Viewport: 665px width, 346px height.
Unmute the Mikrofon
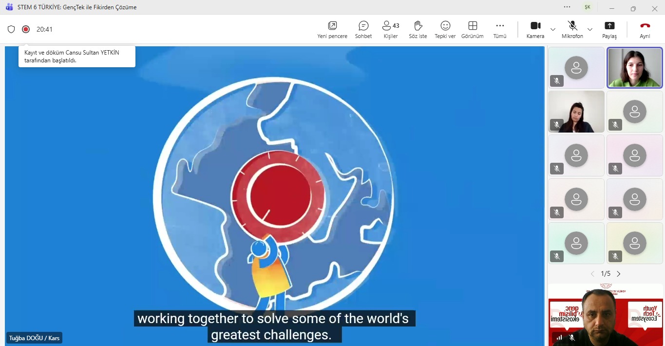coord(572,29)
